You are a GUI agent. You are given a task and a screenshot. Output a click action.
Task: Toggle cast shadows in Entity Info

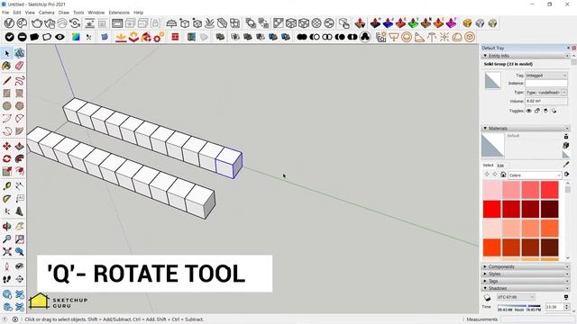tap(554, 111)
